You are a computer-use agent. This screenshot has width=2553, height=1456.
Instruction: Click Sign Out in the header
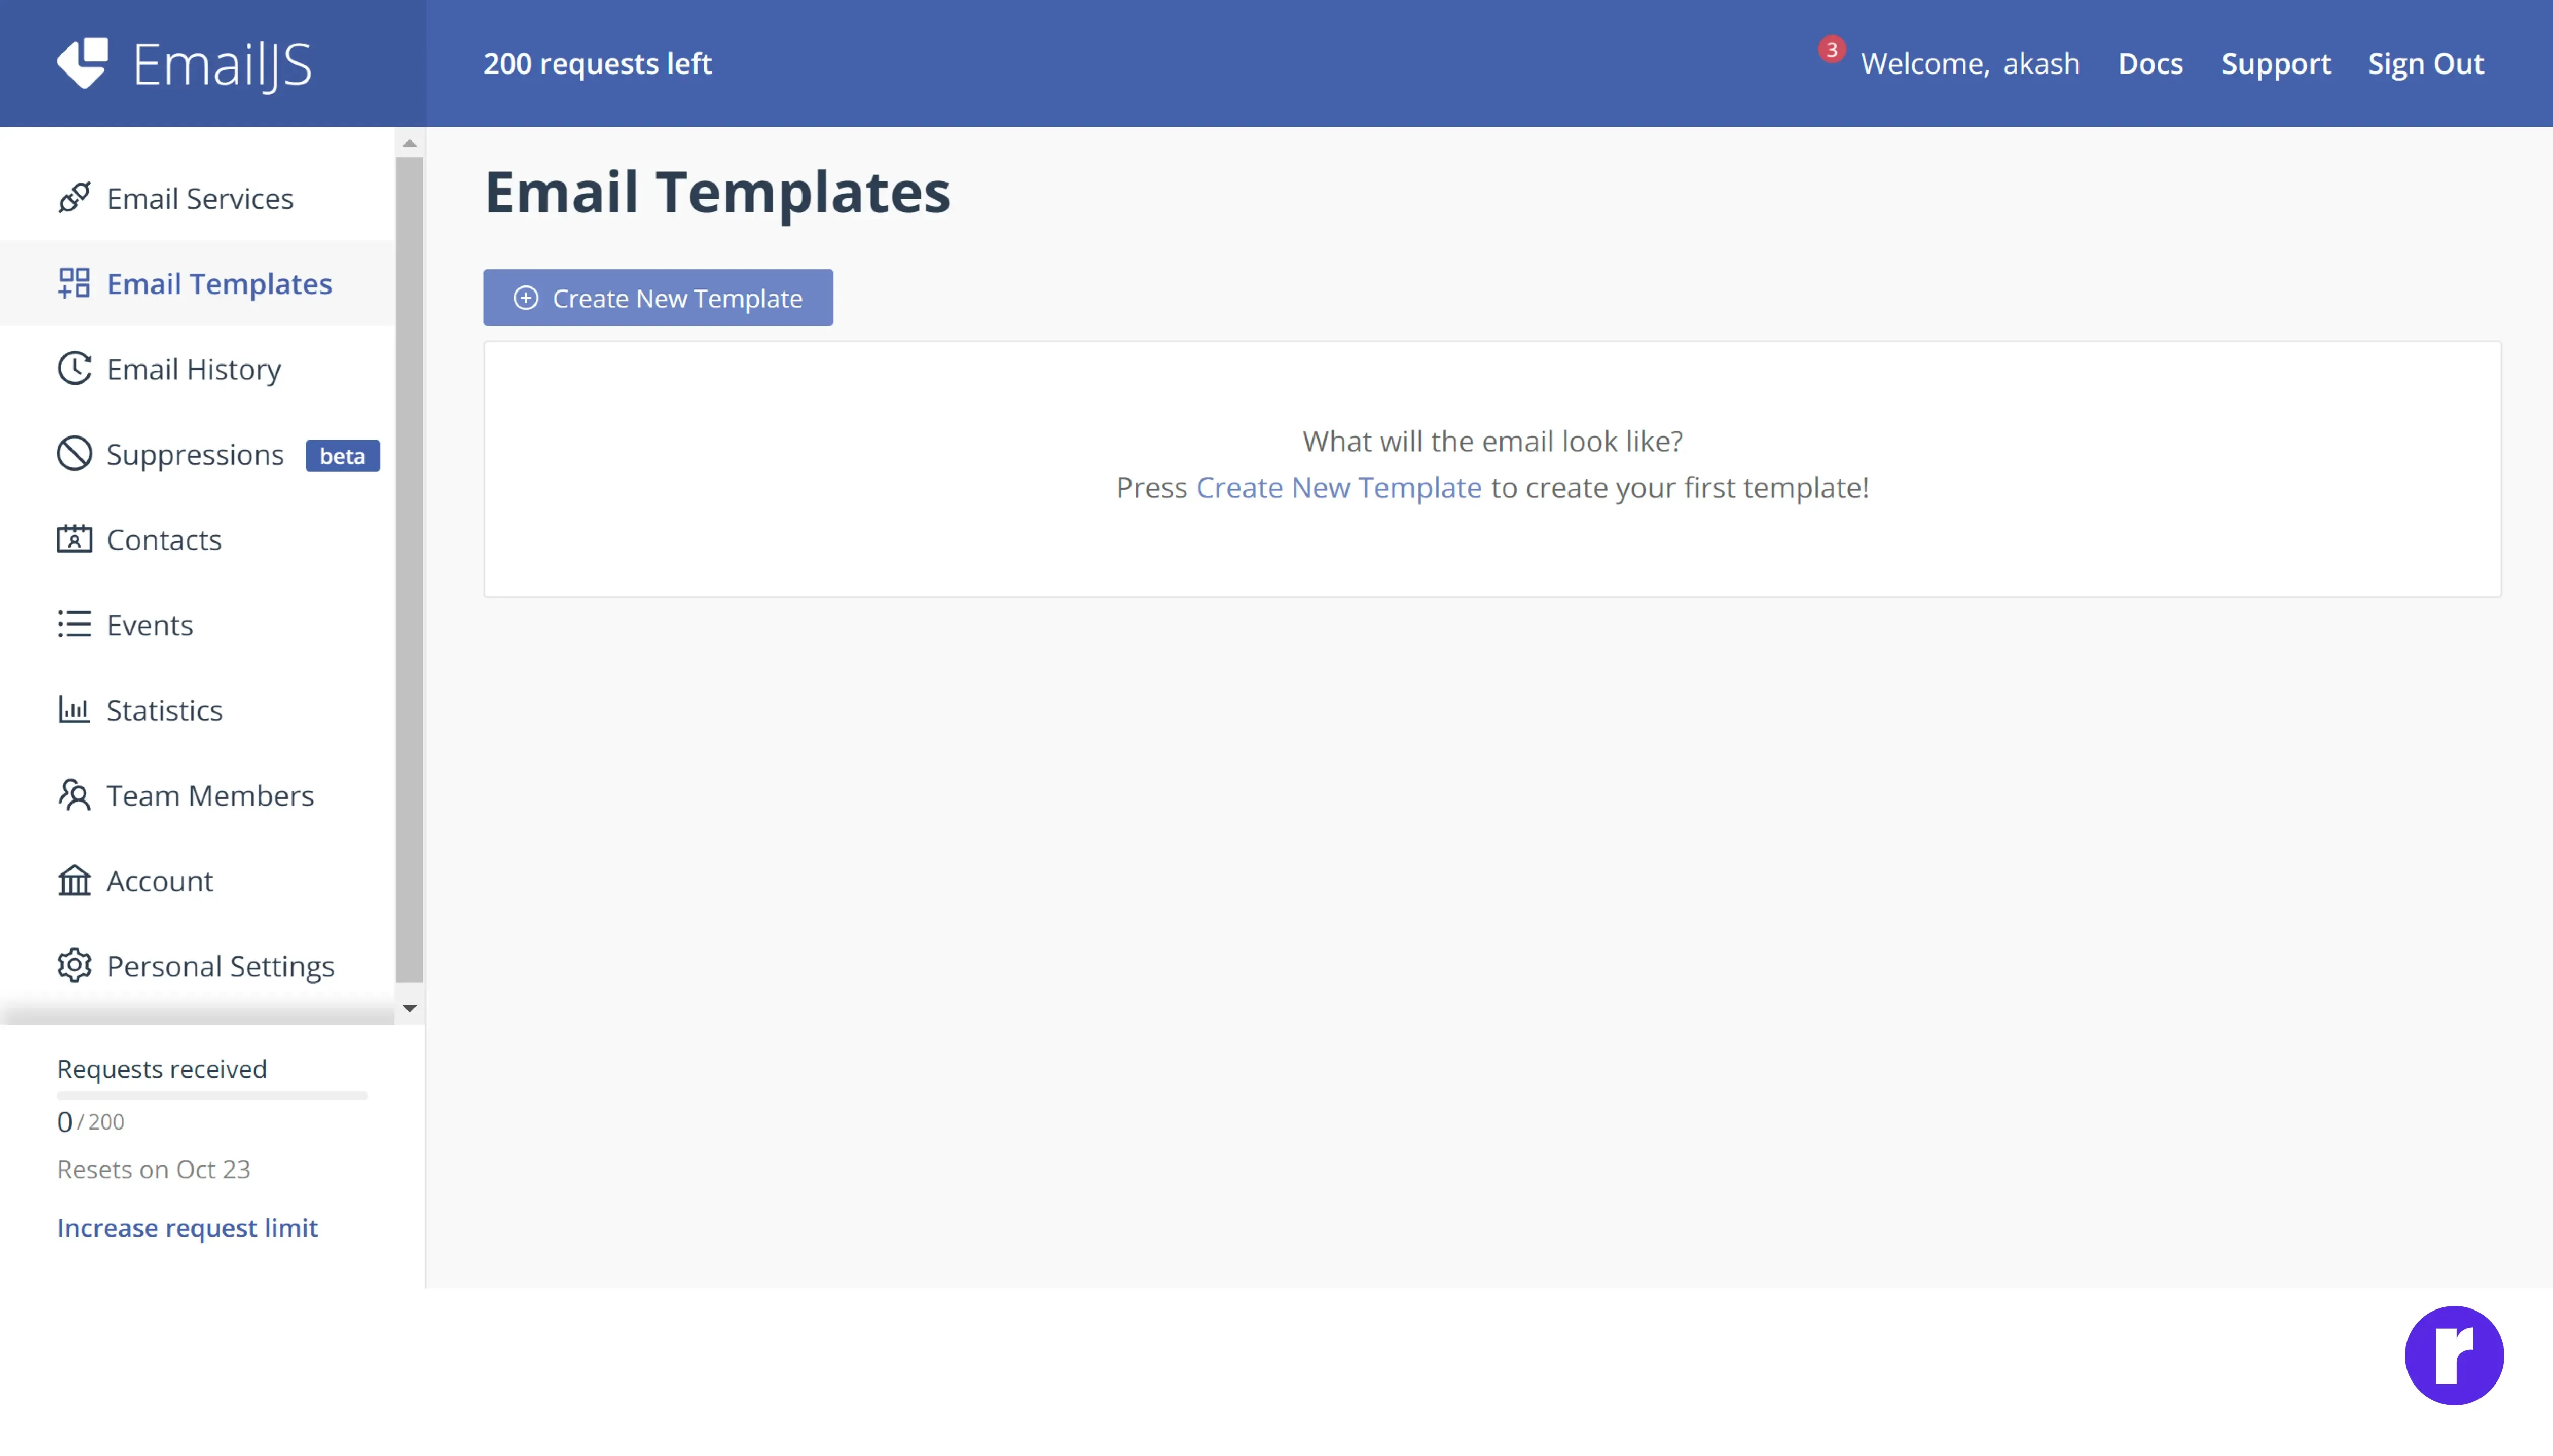tap(2425, 63)
